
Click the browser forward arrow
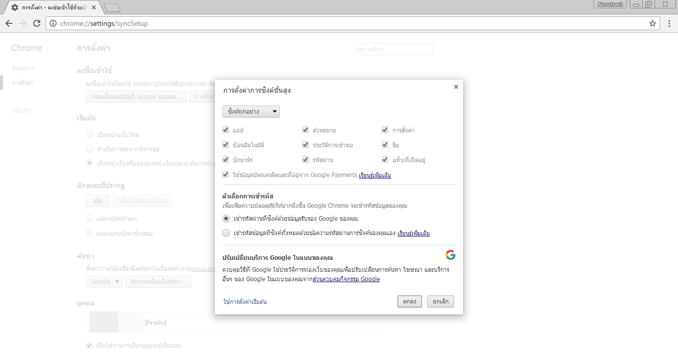pos(23,23)
